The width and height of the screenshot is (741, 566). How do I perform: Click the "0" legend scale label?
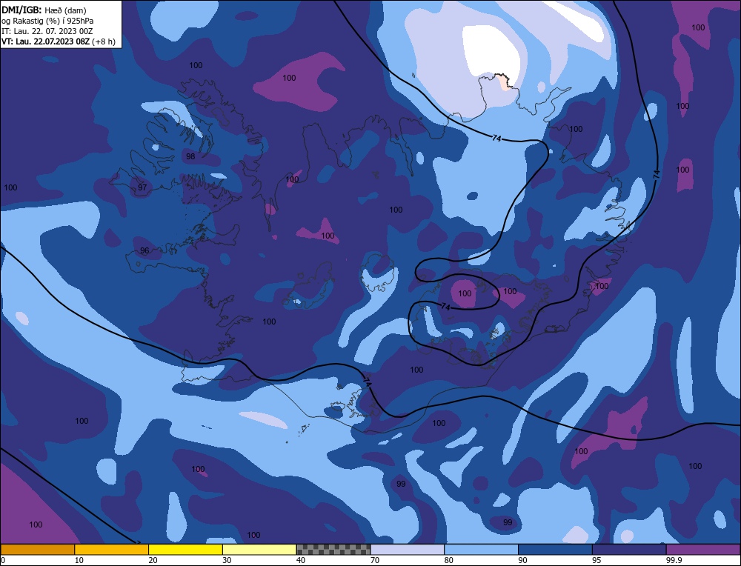coord(3,560)
